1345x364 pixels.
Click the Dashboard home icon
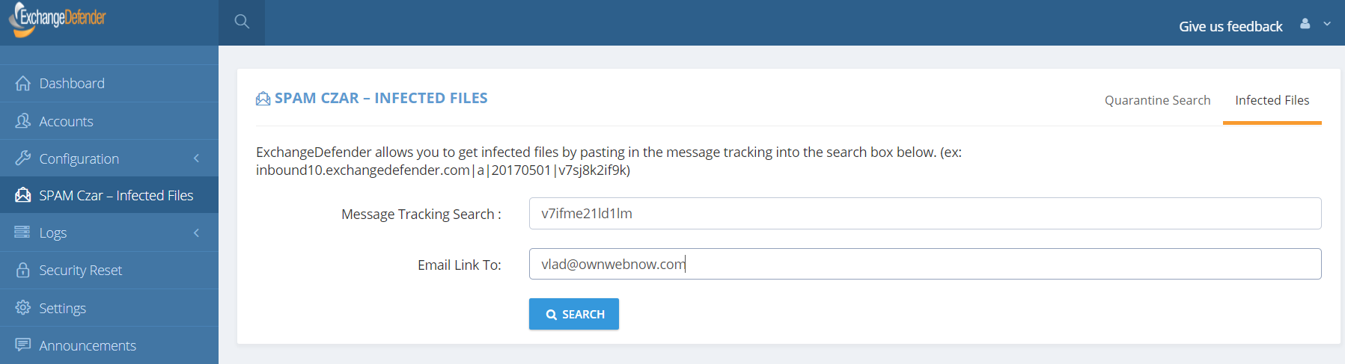click(x=23, y=83)
